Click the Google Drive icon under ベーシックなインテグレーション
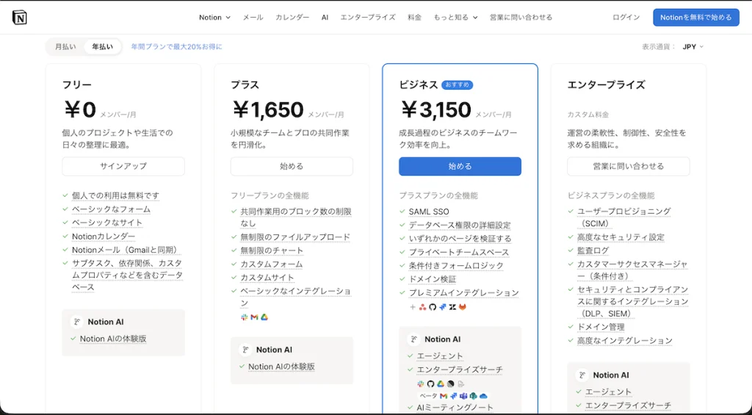The width and height of the screenshot is (752, 415). [x=264, y=317]
